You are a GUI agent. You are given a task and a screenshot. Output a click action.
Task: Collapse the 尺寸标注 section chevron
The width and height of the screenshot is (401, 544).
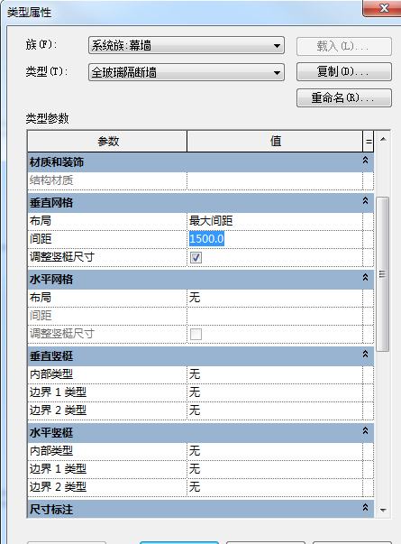365,508
